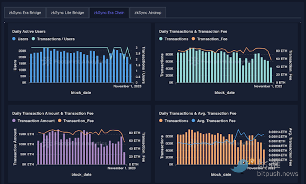Viewport: 306px width, 184px height.
Task: Toggle the Avg. Transaction Fee legend entry
Action: 213,121
